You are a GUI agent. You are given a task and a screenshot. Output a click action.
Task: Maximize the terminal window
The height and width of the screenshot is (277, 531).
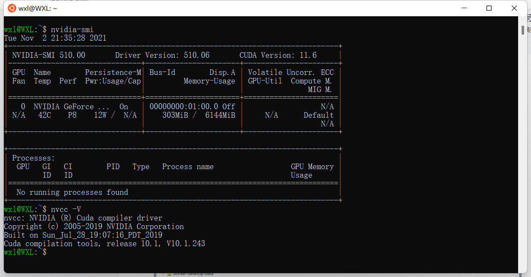(489, 8)
